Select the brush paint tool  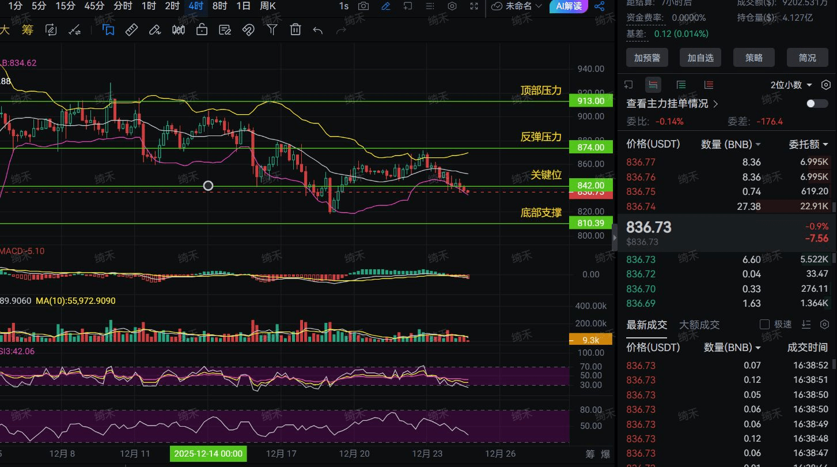click(x=155, y=30)
